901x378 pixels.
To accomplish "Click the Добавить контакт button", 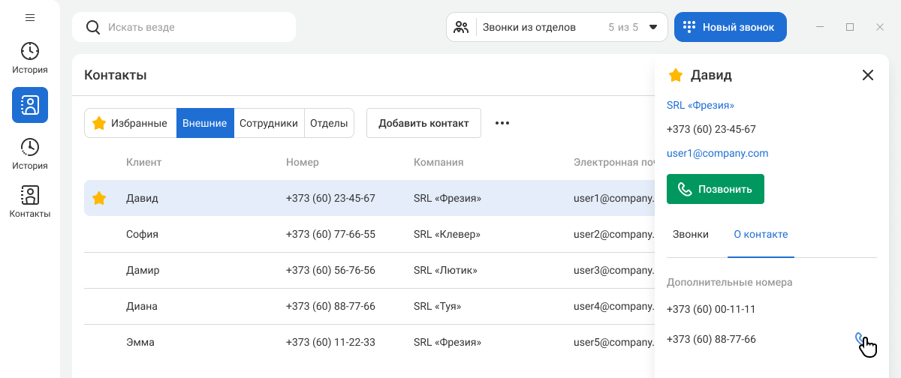I will 423,123.
